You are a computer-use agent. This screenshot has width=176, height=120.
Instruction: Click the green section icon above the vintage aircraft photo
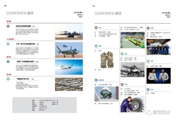click(x=122, y=54)
